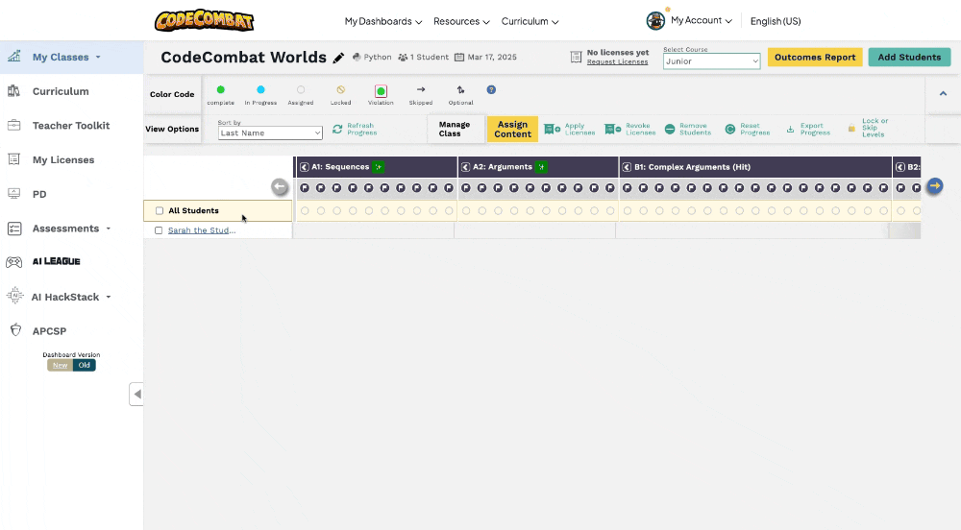
Task: Click the Apply Licenses icon
Action: click(x=553, y=129)
